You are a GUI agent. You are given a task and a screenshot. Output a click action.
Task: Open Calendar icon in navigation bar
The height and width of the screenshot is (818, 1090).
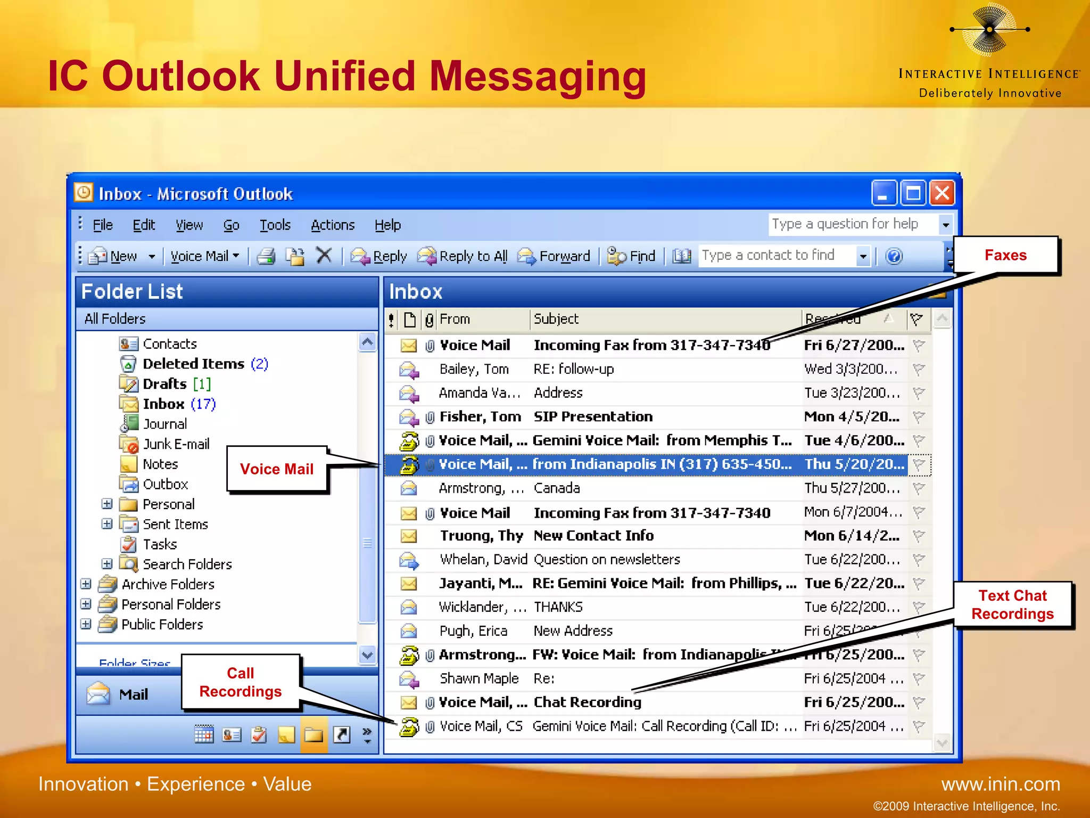coord(204,735)
